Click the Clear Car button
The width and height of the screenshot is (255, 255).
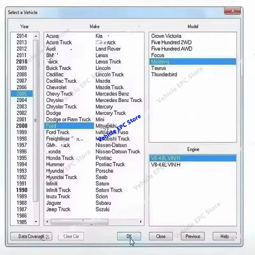71,236
